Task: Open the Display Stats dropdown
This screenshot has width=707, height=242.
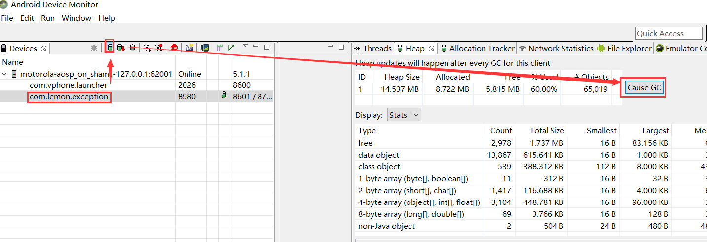Action: (x=404, y=115)
